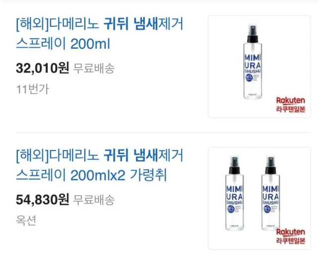318x253 pixels.
Task: Click Rakuten logo on second product image
Action: click(291, 232)
